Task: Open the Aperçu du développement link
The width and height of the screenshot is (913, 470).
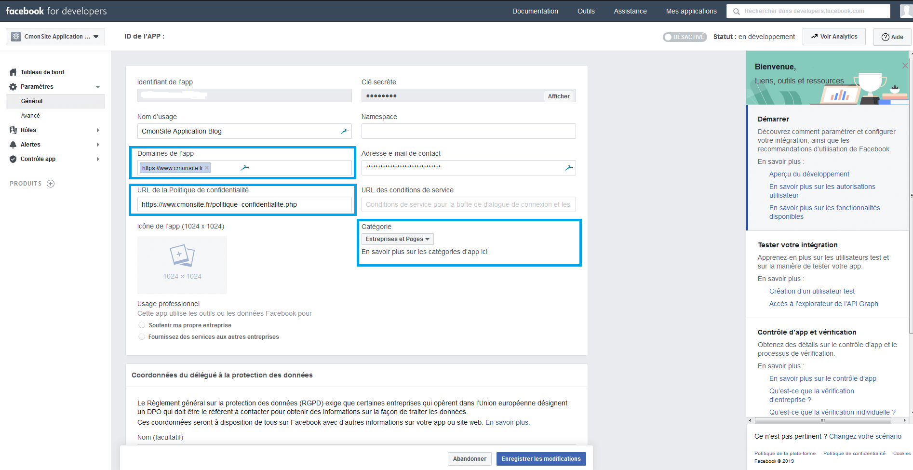Action: (809, 174)
